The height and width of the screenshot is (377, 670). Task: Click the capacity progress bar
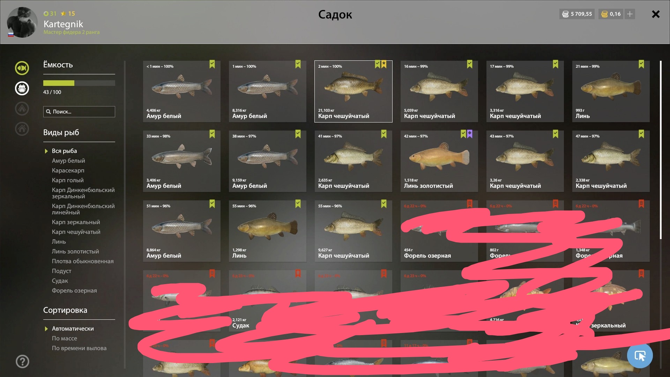coord(79,83)
